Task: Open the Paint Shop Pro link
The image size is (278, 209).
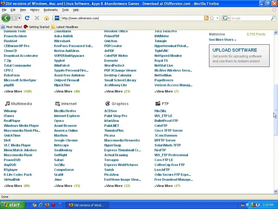Action: [x=116, y=116]
